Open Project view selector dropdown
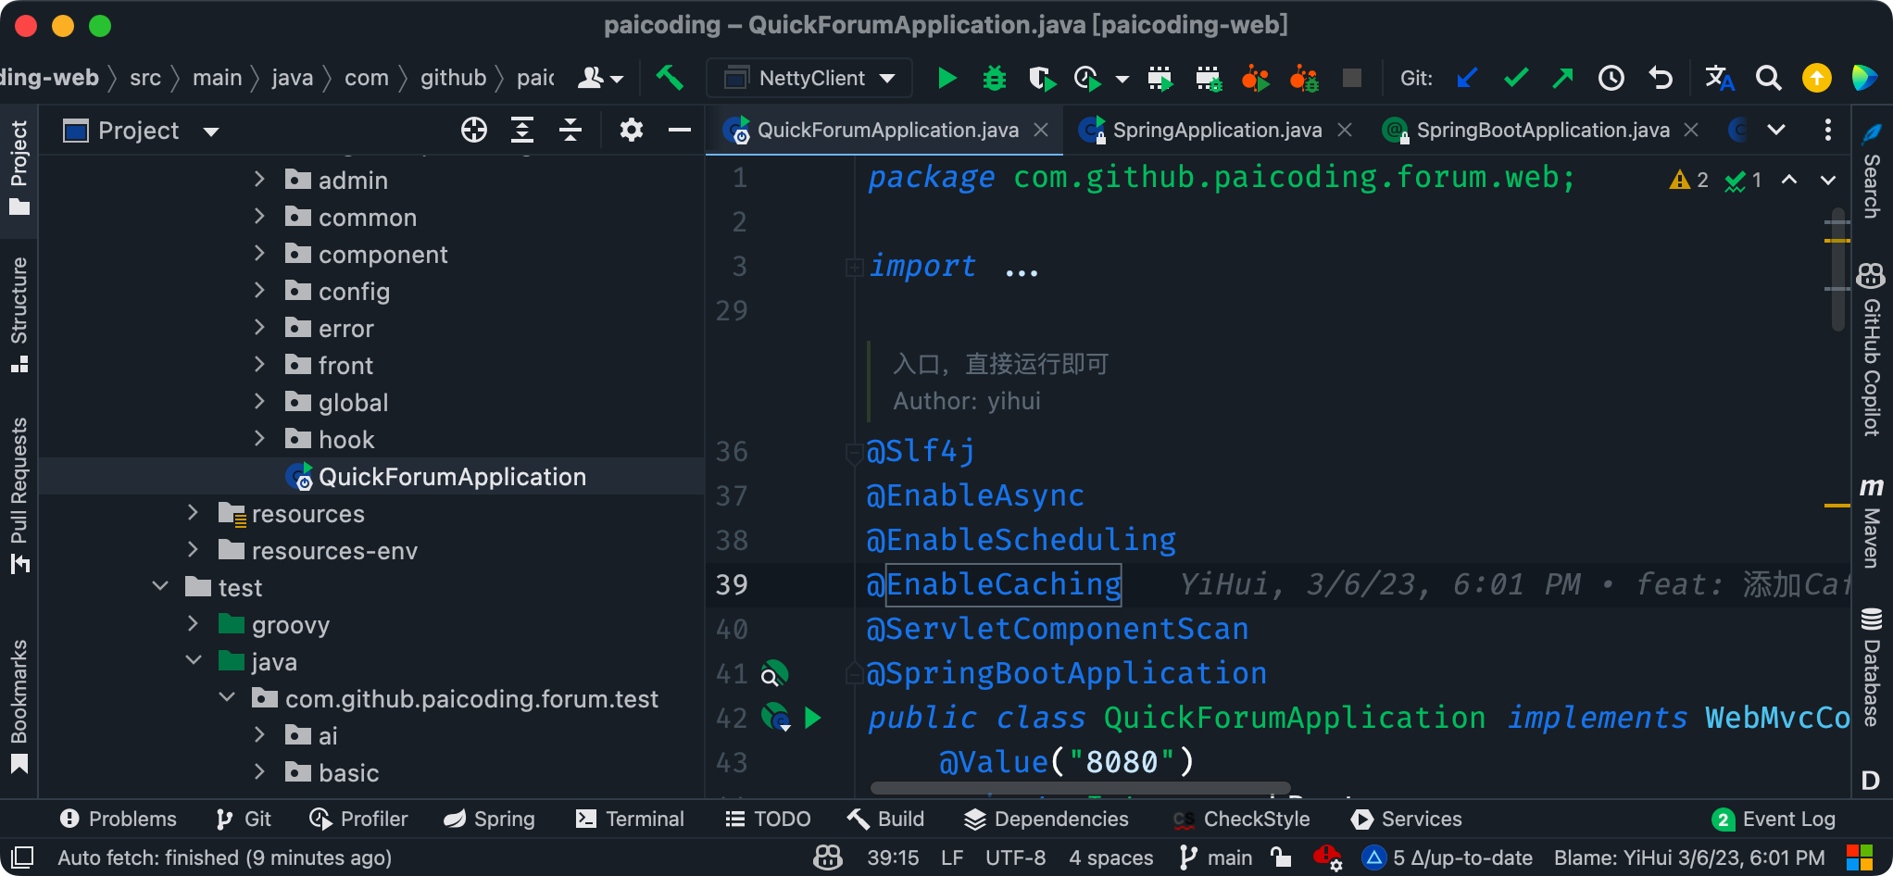 point(141,131)
